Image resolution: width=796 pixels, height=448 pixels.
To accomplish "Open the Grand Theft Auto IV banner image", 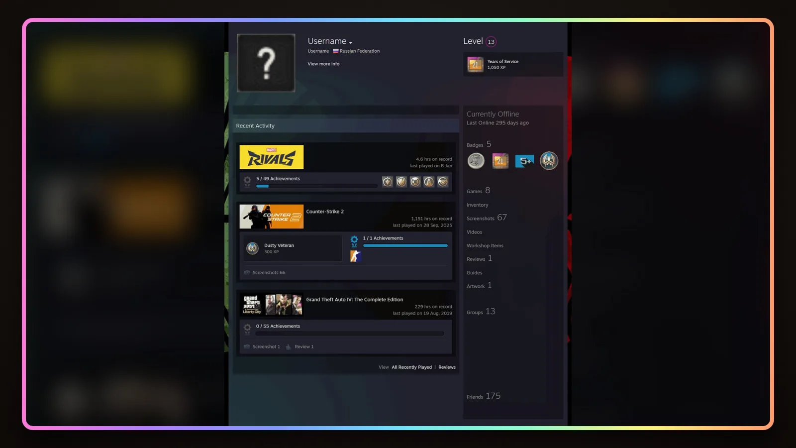I will click(272, 305).
